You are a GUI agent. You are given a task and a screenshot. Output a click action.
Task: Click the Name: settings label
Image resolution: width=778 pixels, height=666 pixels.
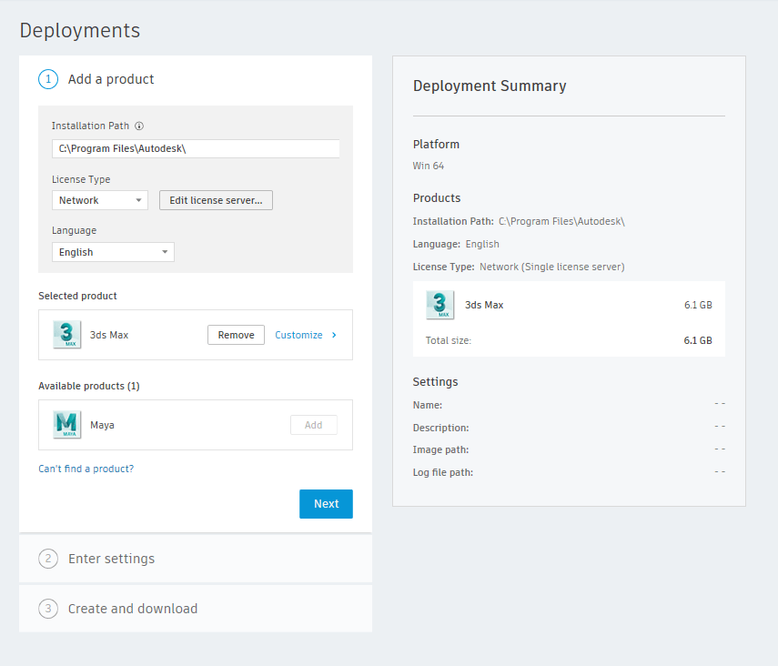click(427, 405)
